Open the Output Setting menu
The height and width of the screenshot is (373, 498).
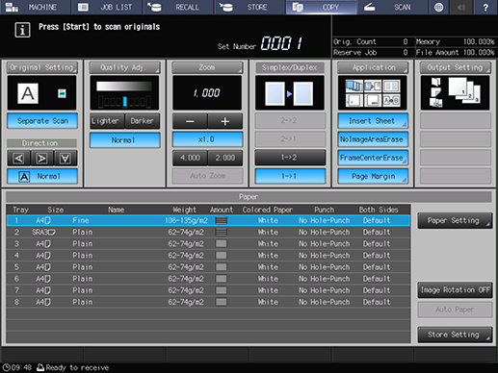(456, 67)
